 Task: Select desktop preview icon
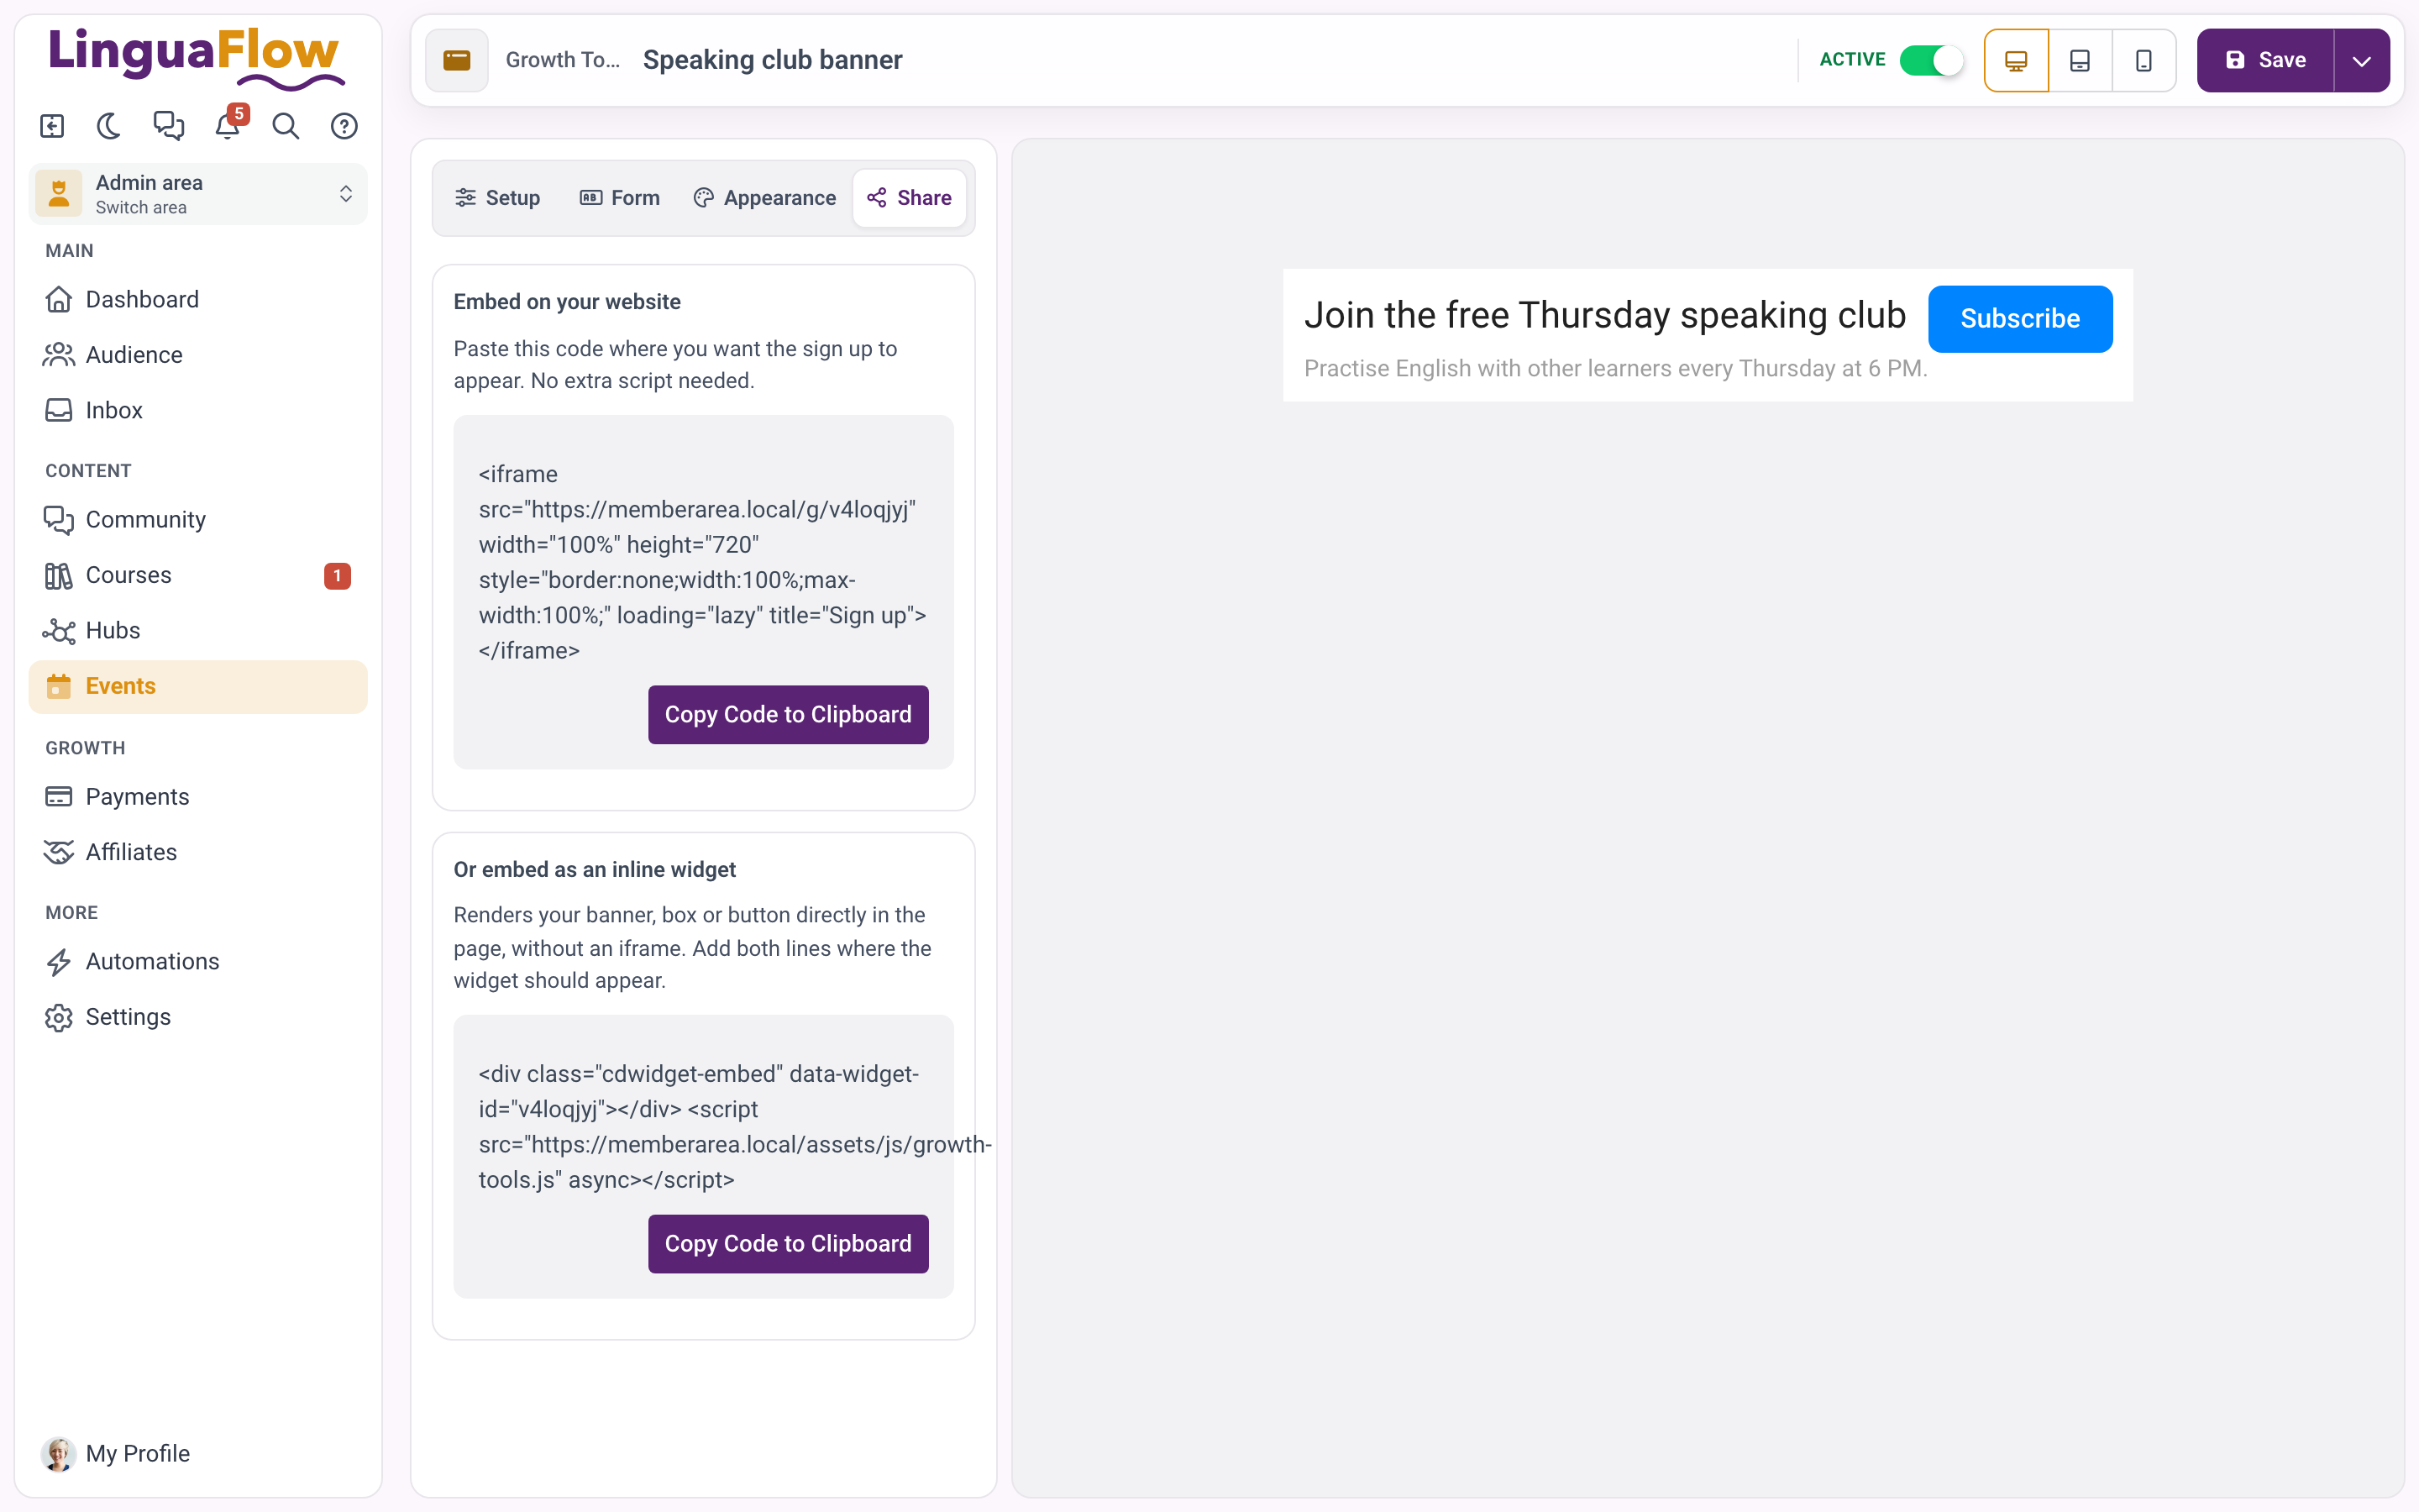[x=2016, y=60]
